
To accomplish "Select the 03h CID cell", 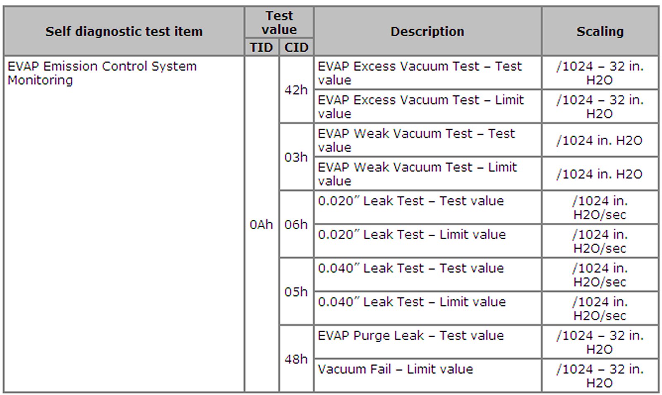I will pos(296,157).
